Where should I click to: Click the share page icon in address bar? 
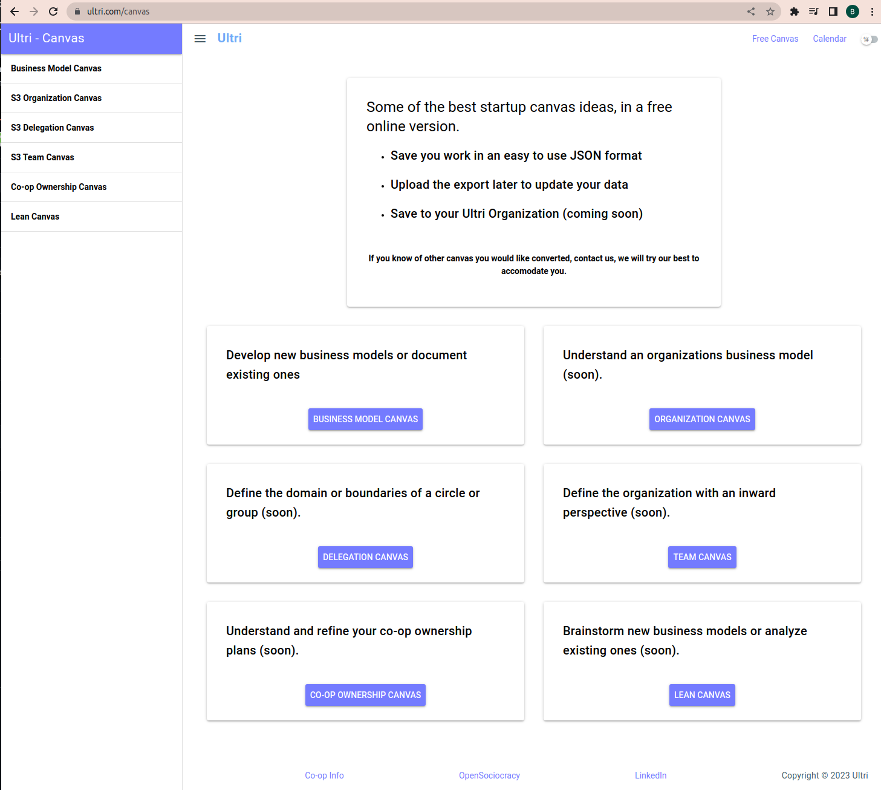[751, 11]
